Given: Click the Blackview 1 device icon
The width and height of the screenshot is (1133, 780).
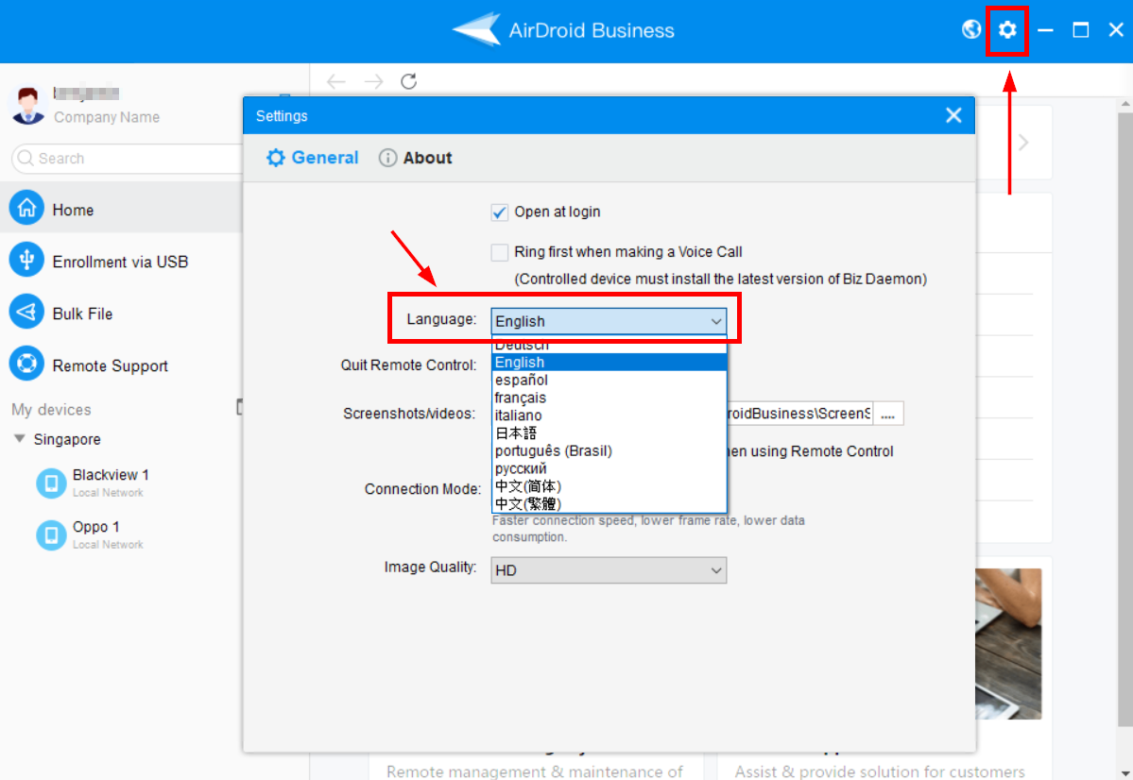Looking at the screenshot, I should [x=51, y=483].
